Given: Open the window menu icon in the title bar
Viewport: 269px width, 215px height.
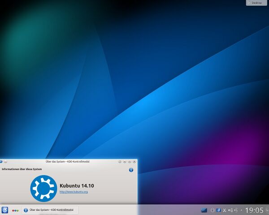Looking at the screenshot, I should 2,161.
